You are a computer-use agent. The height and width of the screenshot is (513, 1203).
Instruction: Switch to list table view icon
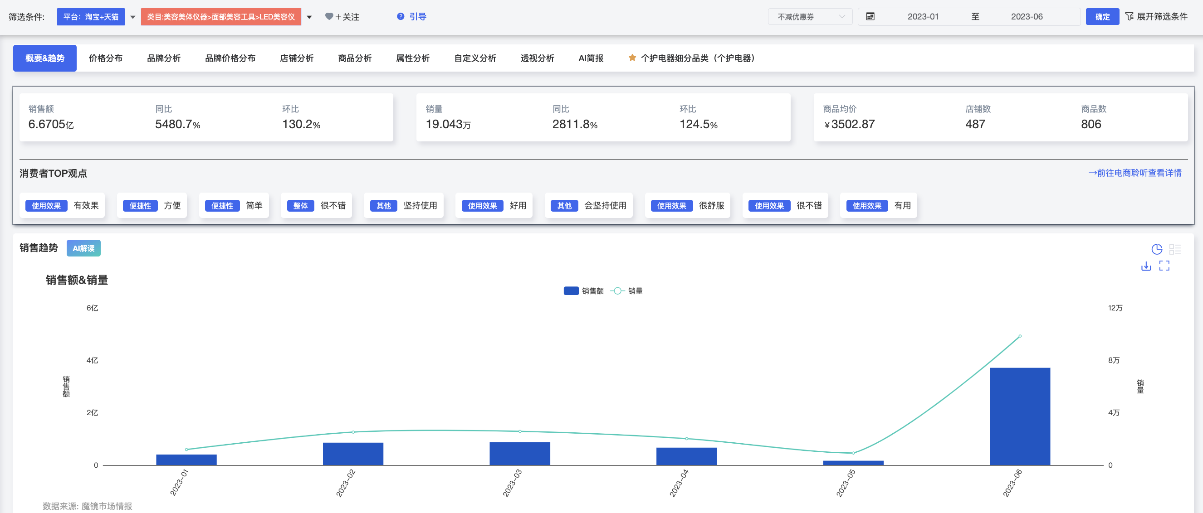point(1175,249)
